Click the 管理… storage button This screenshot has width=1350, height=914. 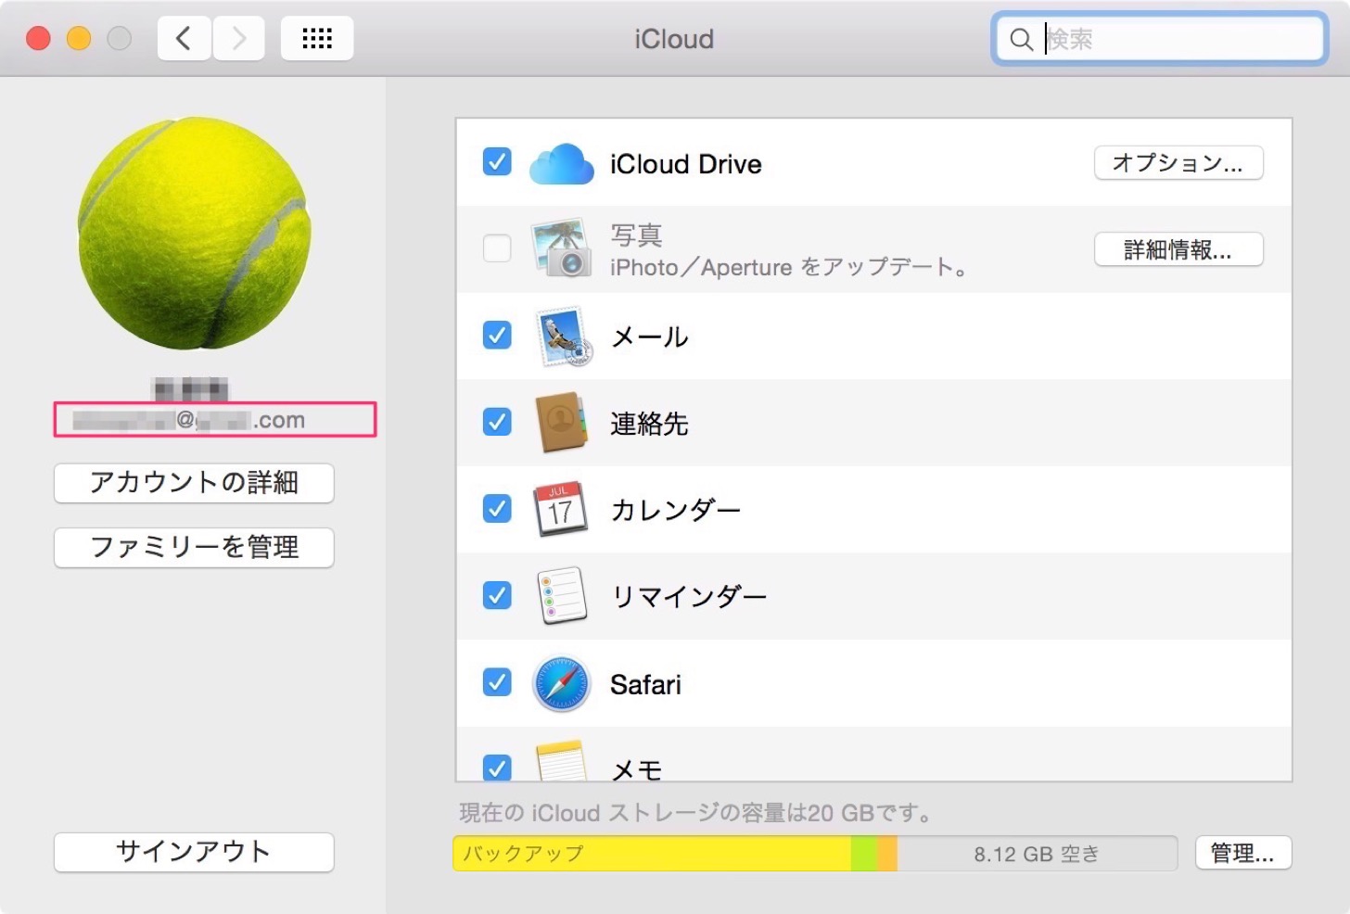click(x=1242, y=853)
